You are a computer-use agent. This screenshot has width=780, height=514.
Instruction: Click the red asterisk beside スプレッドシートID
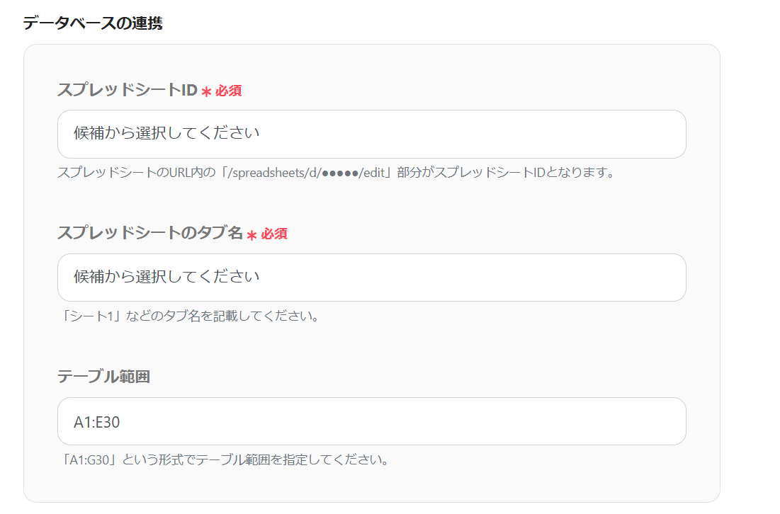pos(206,91)
